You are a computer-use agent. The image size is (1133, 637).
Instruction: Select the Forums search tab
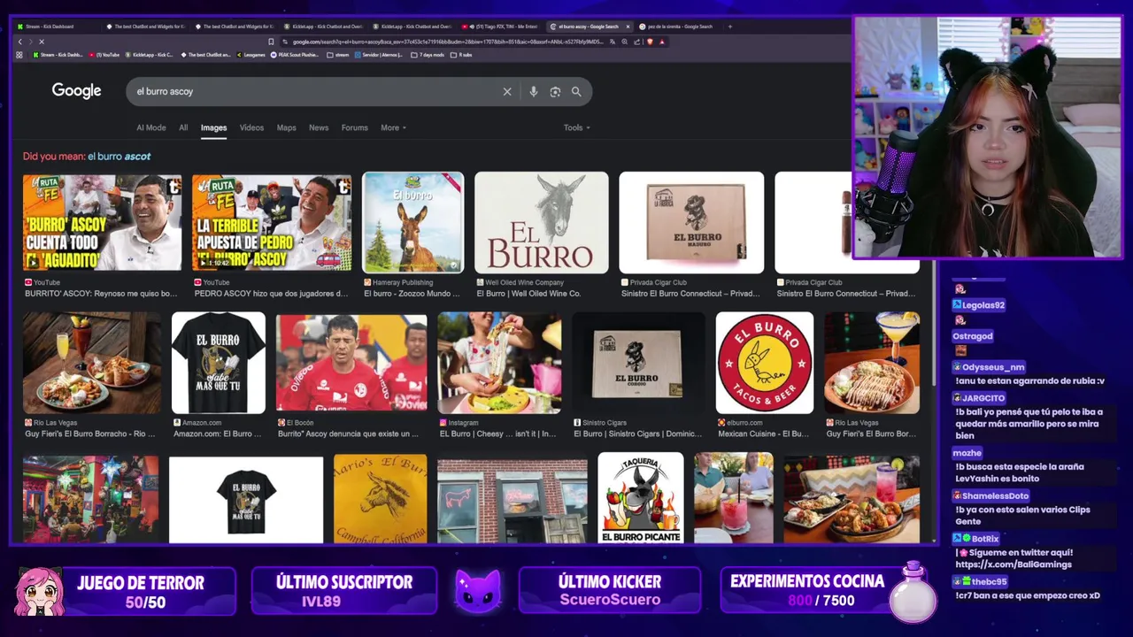click(x=354, y=127)
